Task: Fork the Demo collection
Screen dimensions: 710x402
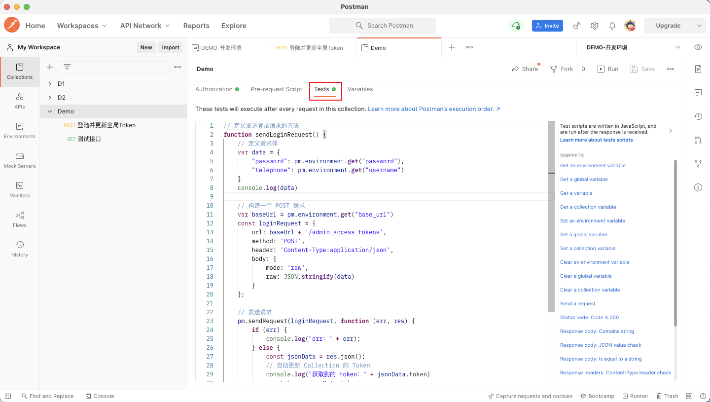Action: pos(562,69)
